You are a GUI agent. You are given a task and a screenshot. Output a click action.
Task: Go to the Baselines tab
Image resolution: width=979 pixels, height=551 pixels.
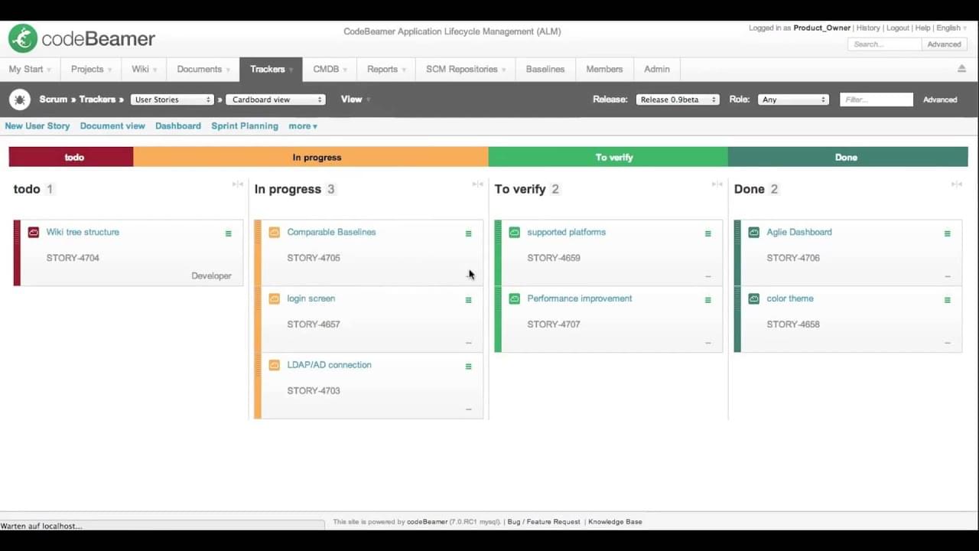point(545,69)
